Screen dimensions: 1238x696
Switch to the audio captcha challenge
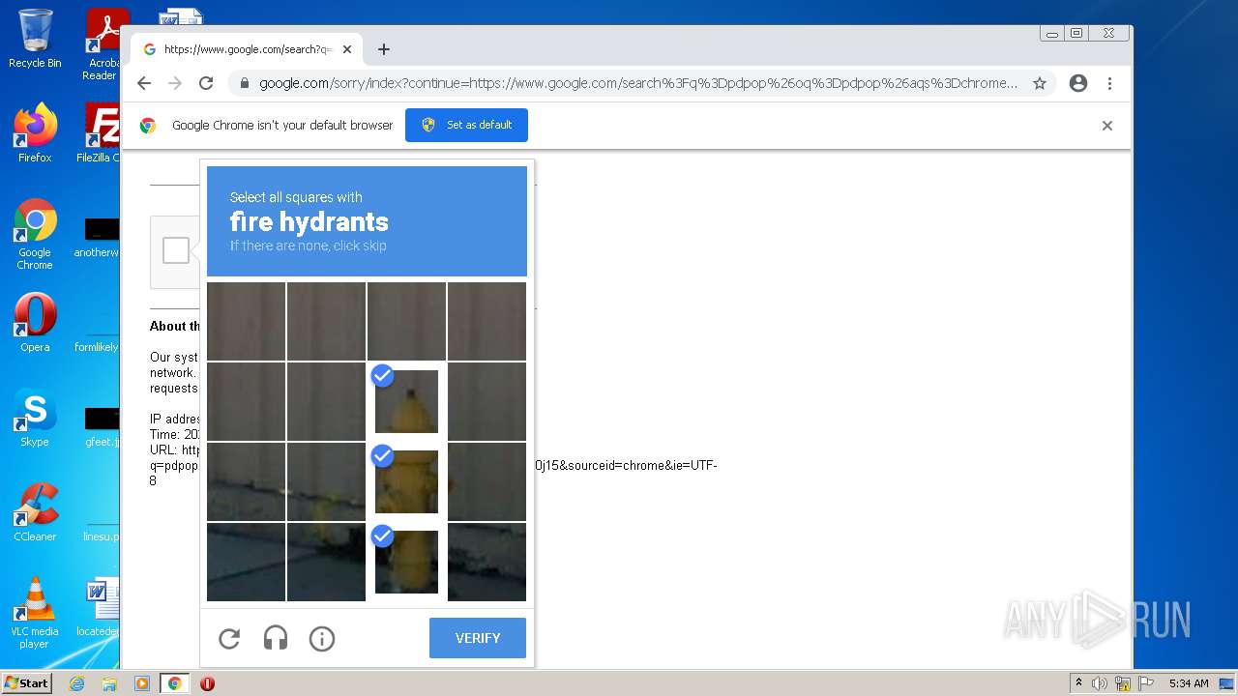click(276, 638)
